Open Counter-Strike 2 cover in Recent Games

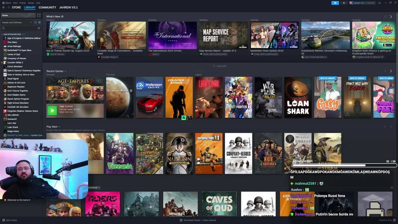[x=179, y=97]
